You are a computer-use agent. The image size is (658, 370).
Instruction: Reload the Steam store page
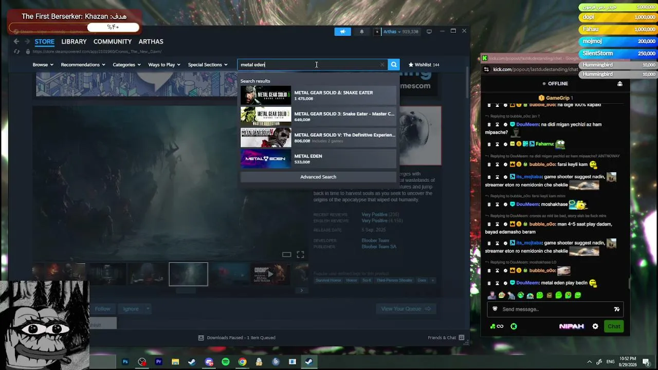[x=17, y=51]
